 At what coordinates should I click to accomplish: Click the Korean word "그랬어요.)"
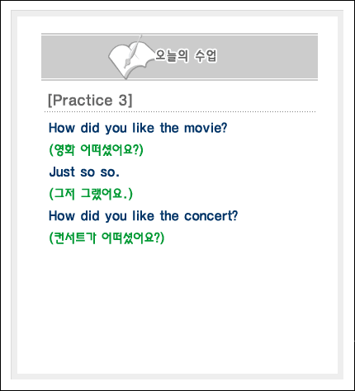(x=106, y=194)
